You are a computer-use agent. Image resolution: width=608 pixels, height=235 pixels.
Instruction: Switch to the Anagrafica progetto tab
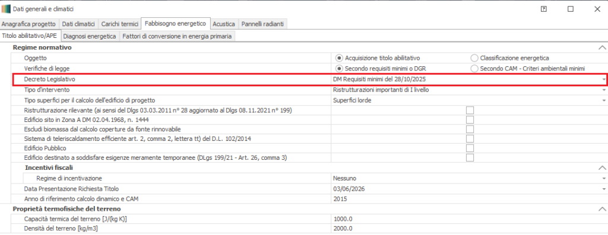pos(29,24)
